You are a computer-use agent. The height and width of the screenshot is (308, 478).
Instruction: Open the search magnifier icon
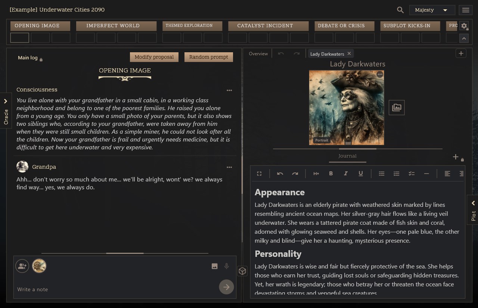tap(400, 10)
